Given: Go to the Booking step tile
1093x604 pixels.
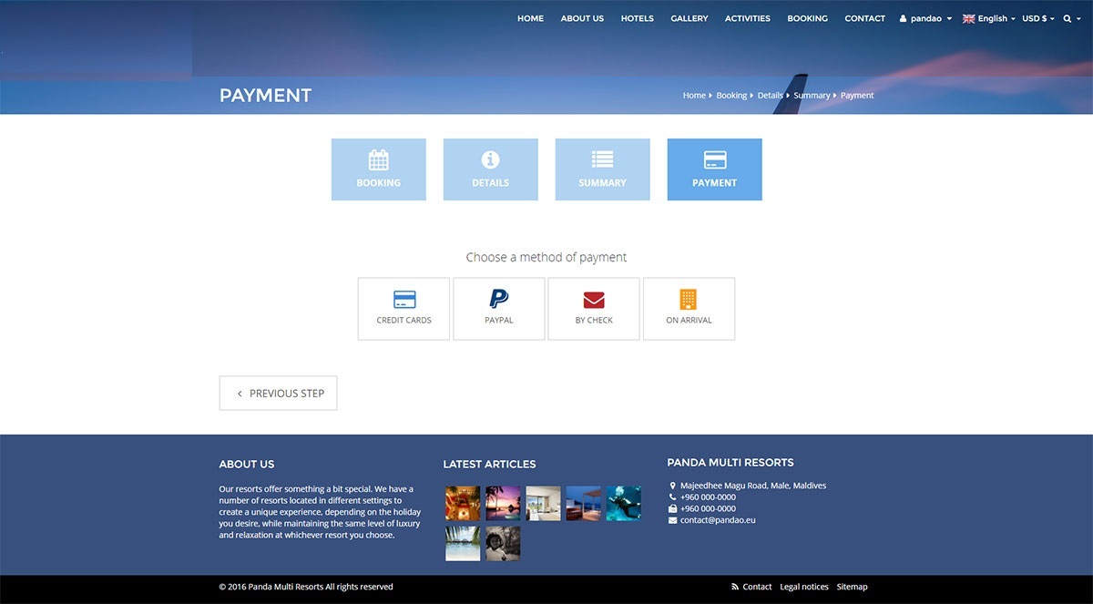Looking at the screenshot, I should point(379,169).
